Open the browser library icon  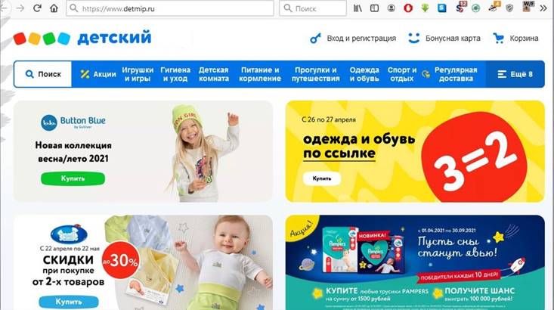357,8
